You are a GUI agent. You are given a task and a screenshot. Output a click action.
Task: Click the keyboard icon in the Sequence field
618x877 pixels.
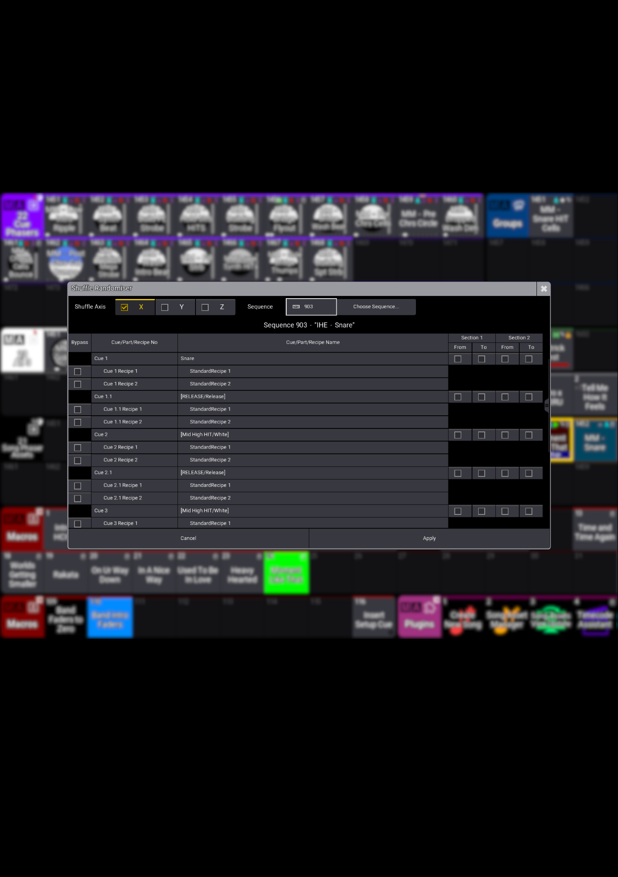[x=296, y=307]
